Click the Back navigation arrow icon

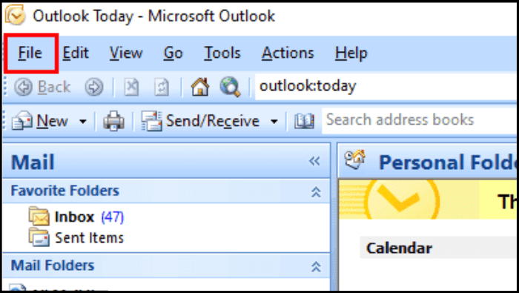(23, 87)
